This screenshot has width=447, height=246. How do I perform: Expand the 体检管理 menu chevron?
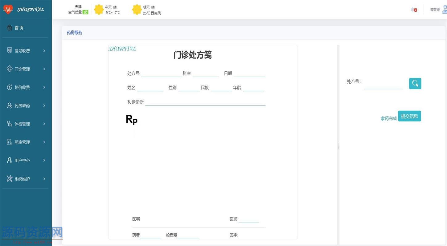click(44, 124)
